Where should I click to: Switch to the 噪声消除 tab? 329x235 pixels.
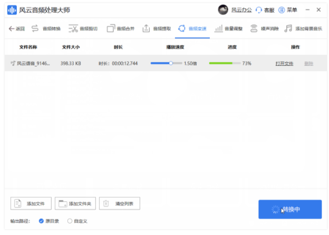(x=264, y=28)
